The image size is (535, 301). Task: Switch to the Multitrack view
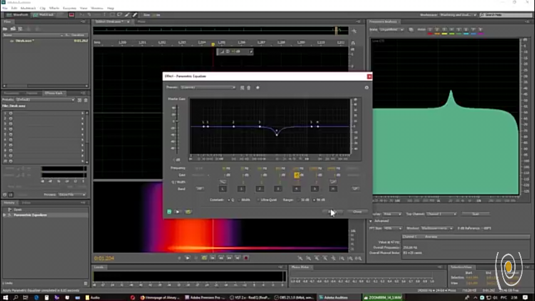tap(44, 14)
